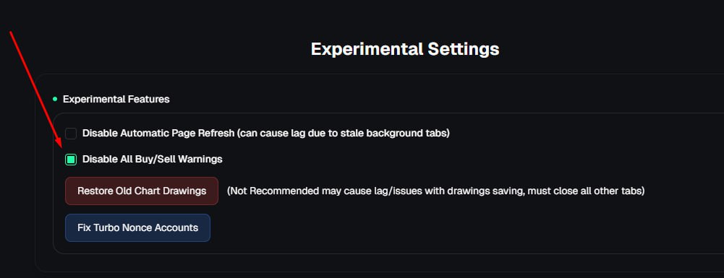Screen dimensions: 724x278
Task: Click the word Settings in the heading
Action: 464,49
